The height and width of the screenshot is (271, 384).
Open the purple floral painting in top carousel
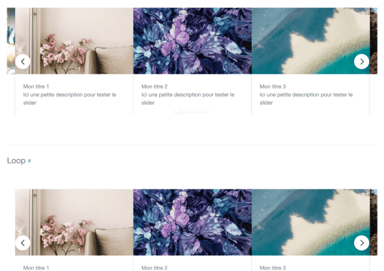[192, 41]
